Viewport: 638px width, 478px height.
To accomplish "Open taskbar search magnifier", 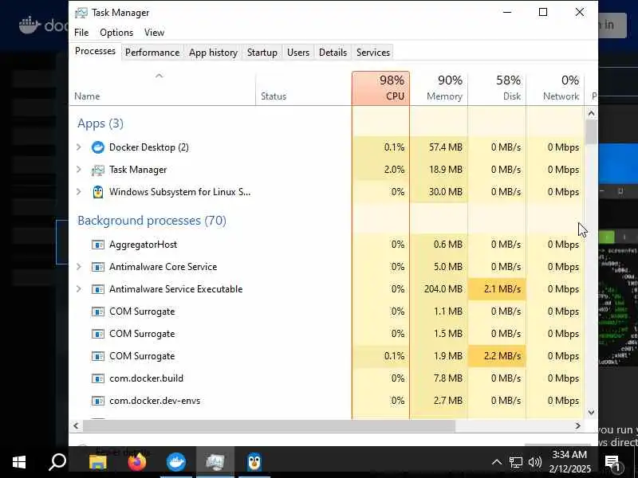I will [x=57, y=462].
